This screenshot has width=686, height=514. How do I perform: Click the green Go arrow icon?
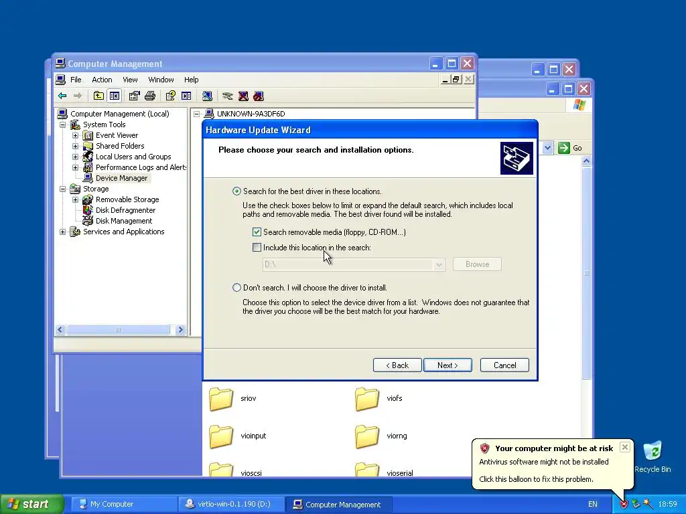(x=564, y=148)
